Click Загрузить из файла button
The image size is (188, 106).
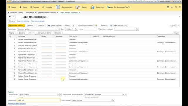pos(44,33)
